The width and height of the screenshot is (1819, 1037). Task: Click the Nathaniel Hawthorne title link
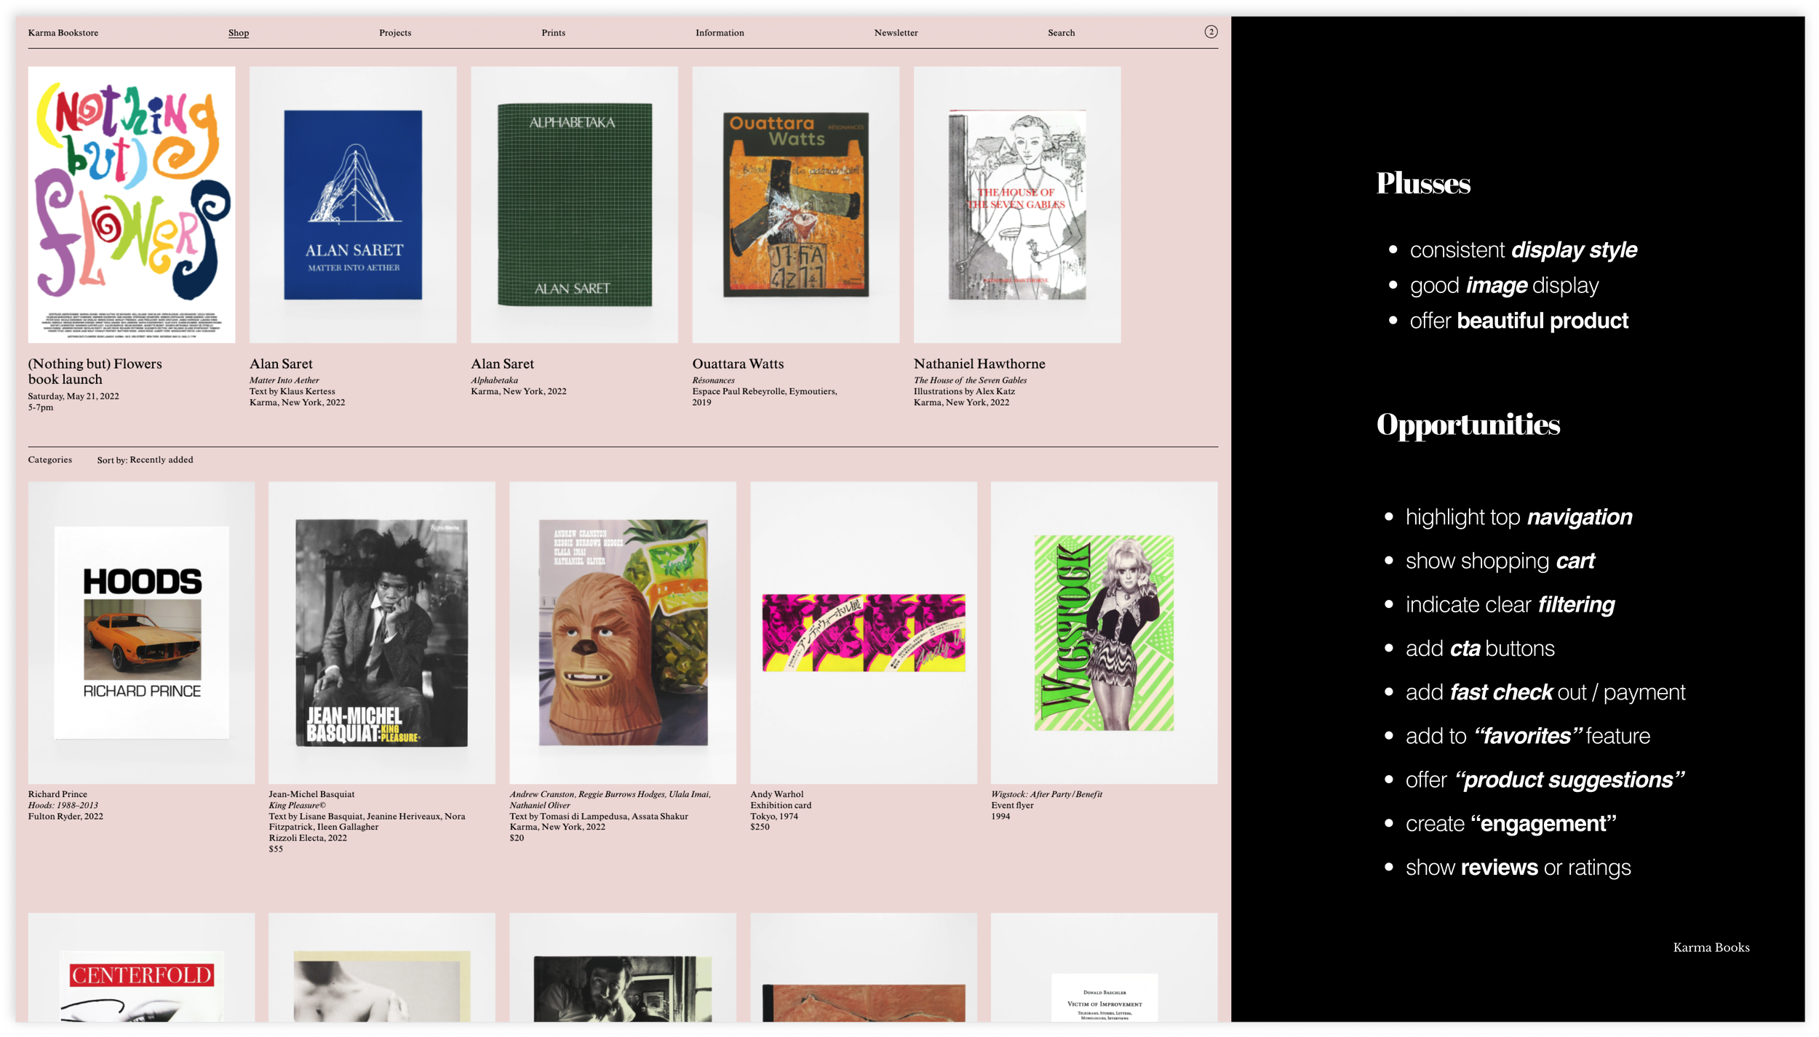coord(979,364)
